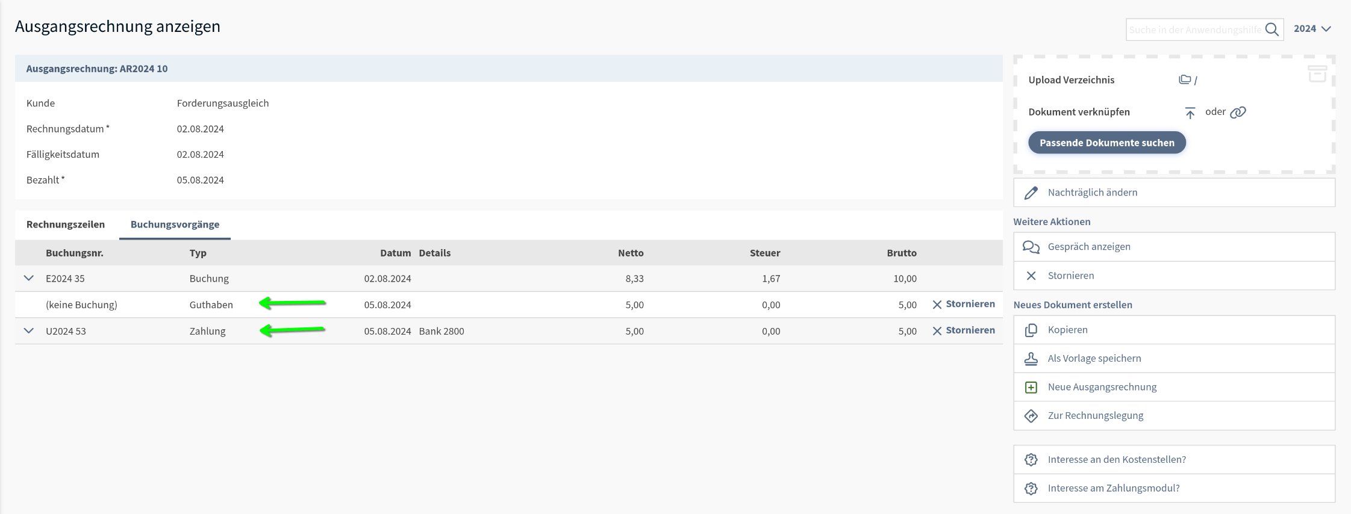The height and width of the screenshot is (514, 1351).
Task: Click the stamp icon for Als Vorlage speichern
Action: click(x=1031, y=359)
